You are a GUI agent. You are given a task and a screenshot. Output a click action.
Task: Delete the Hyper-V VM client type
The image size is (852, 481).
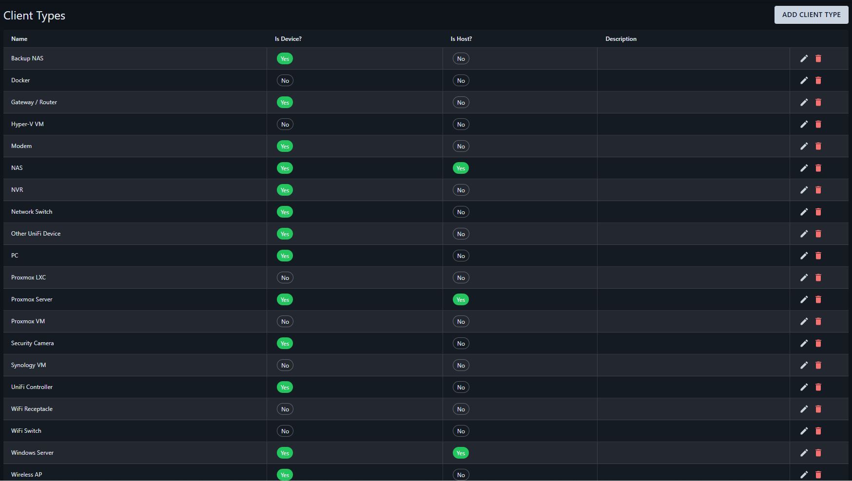coord(818,124)
